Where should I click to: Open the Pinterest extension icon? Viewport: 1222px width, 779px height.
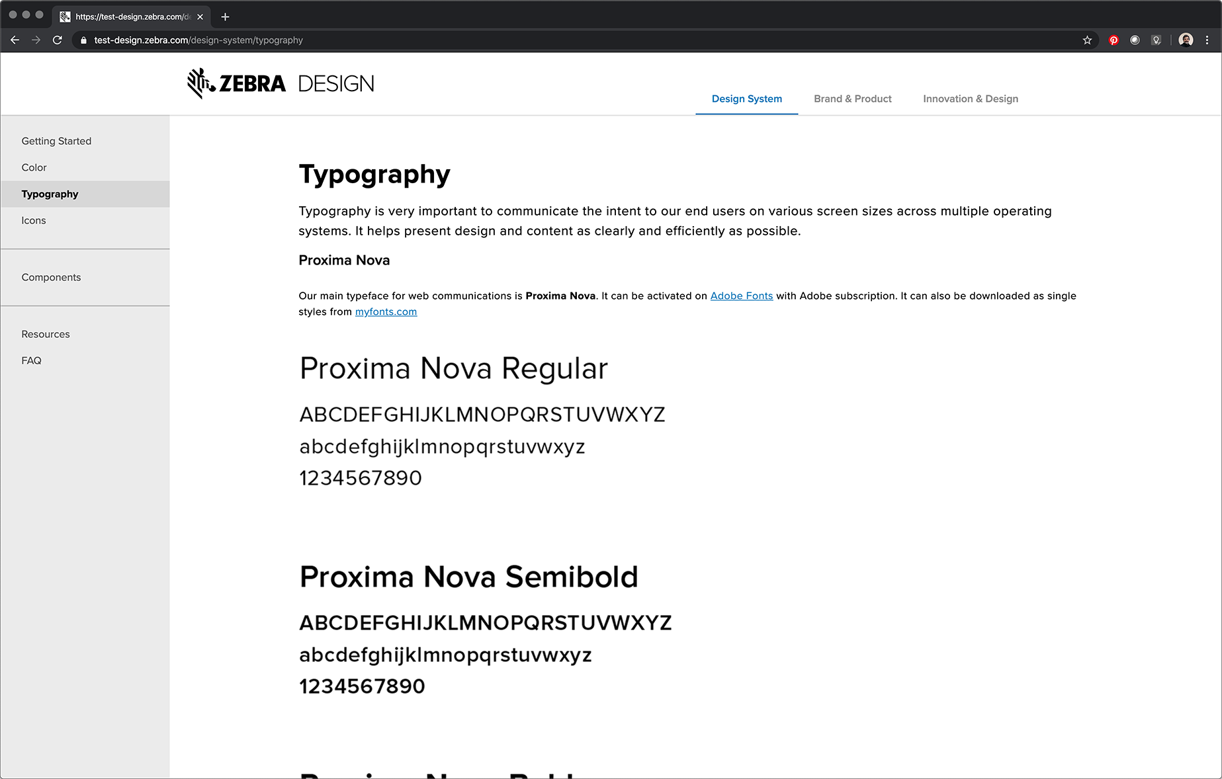(x=1114, y=40)
